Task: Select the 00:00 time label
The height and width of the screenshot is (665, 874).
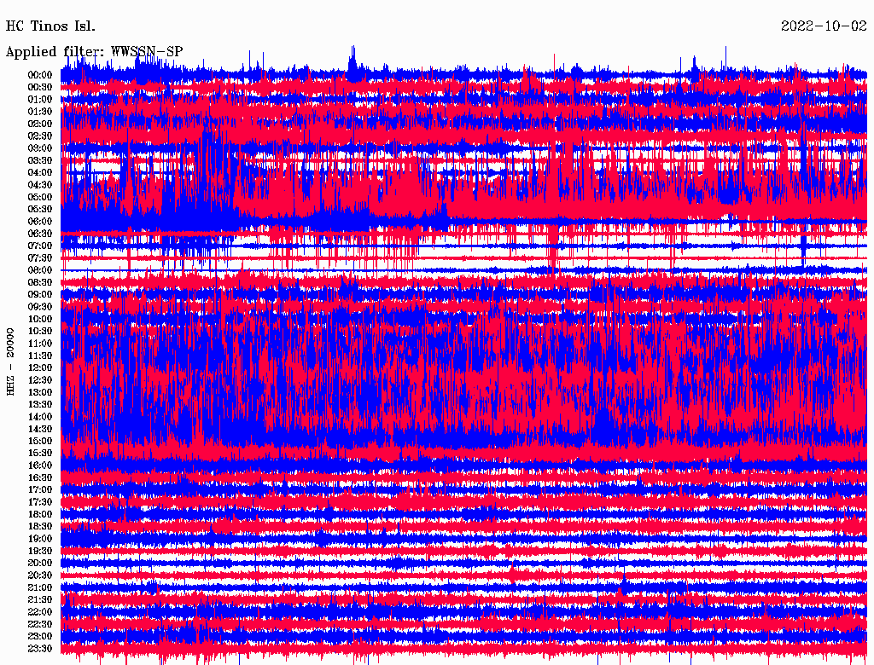Action: point(40,75)
